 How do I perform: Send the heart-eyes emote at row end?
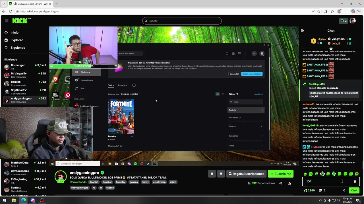click(357, 174)
